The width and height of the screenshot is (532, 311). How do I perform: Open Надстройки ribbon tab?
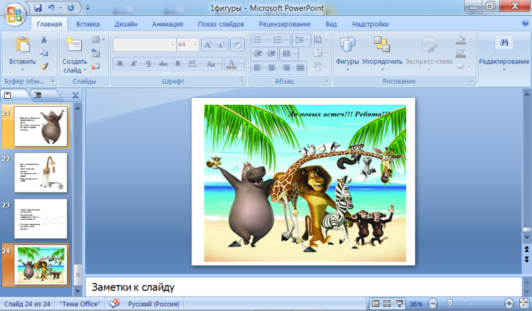(371, 24)
